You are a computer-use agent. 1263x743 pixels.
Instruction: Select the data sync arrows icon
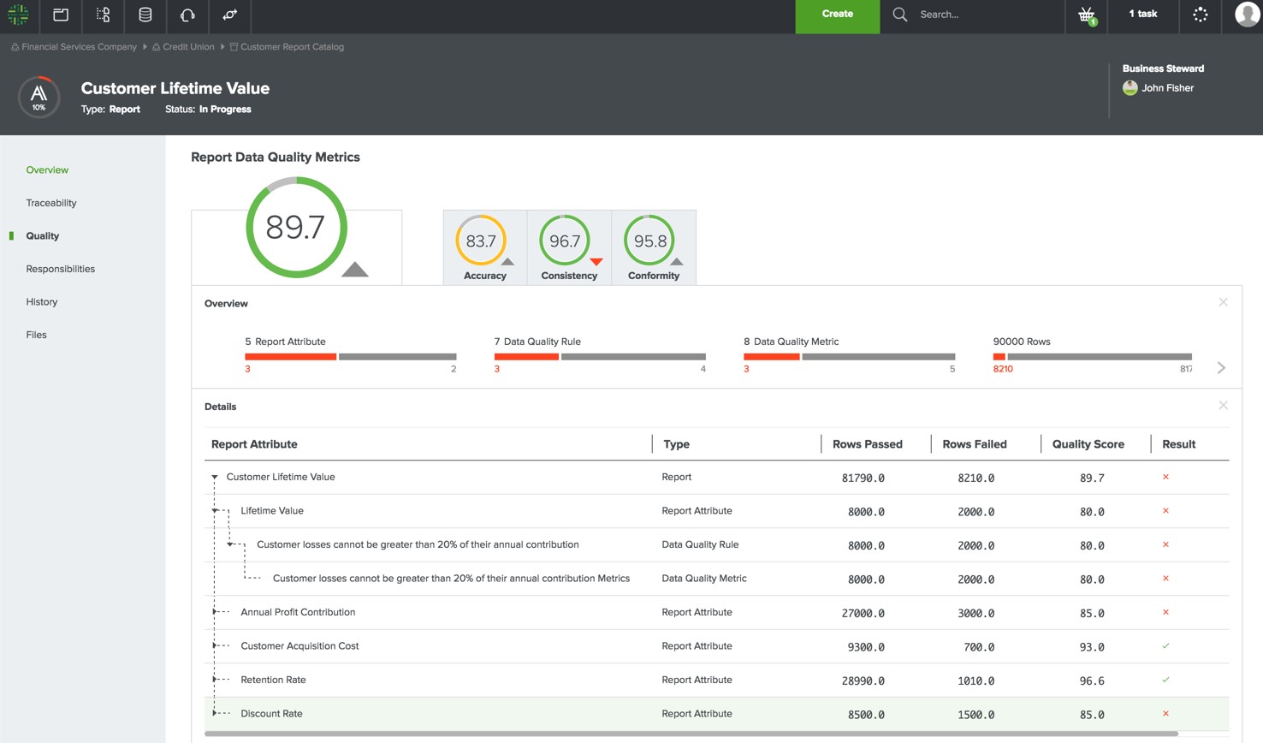229,15
